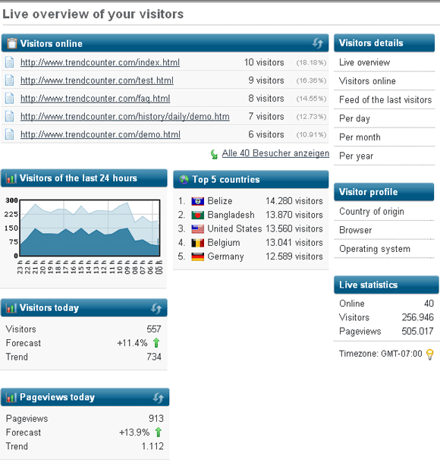The width and height of the screenshot is (440, 472).
Task: Click page icon beside index.html link
Action: [x=9, y=62]
